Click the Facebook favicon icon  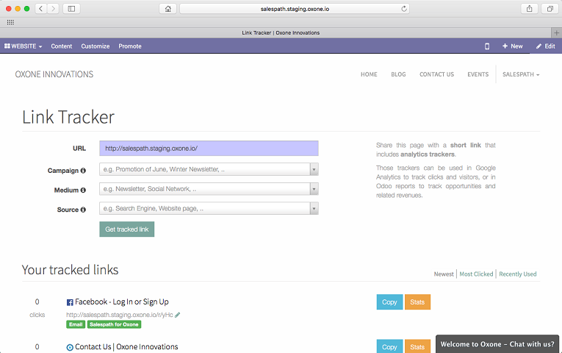tap(70, 302)
